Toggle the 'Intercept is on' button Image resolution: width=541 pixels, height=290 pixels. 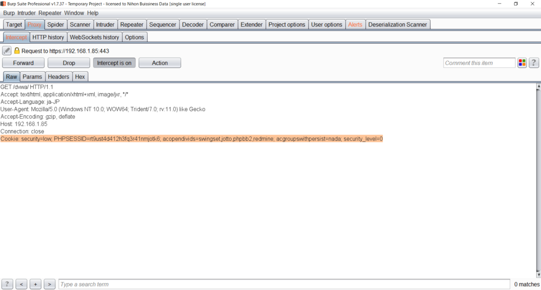pyautogui.click(x=115, y=63)
